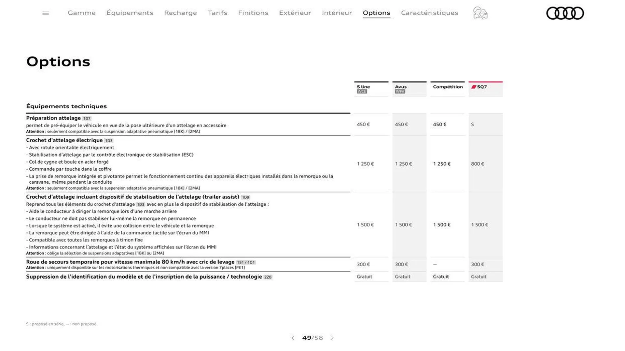This screenshot has width=625, height=351.
Task: Select the Extérieur tab
Action: [295, 13]
